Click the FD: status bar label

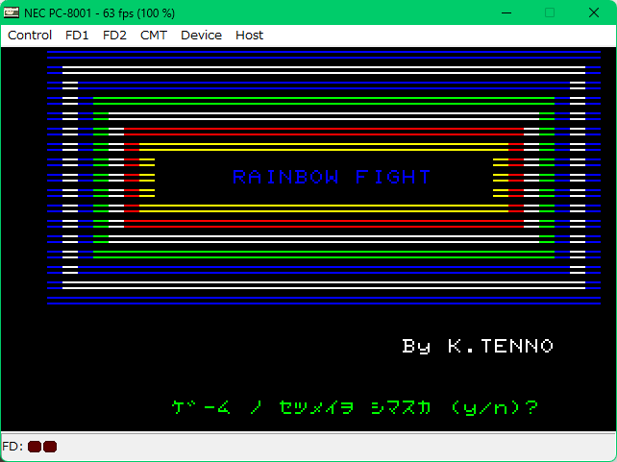pyautogui.click(x=12, y=447)
